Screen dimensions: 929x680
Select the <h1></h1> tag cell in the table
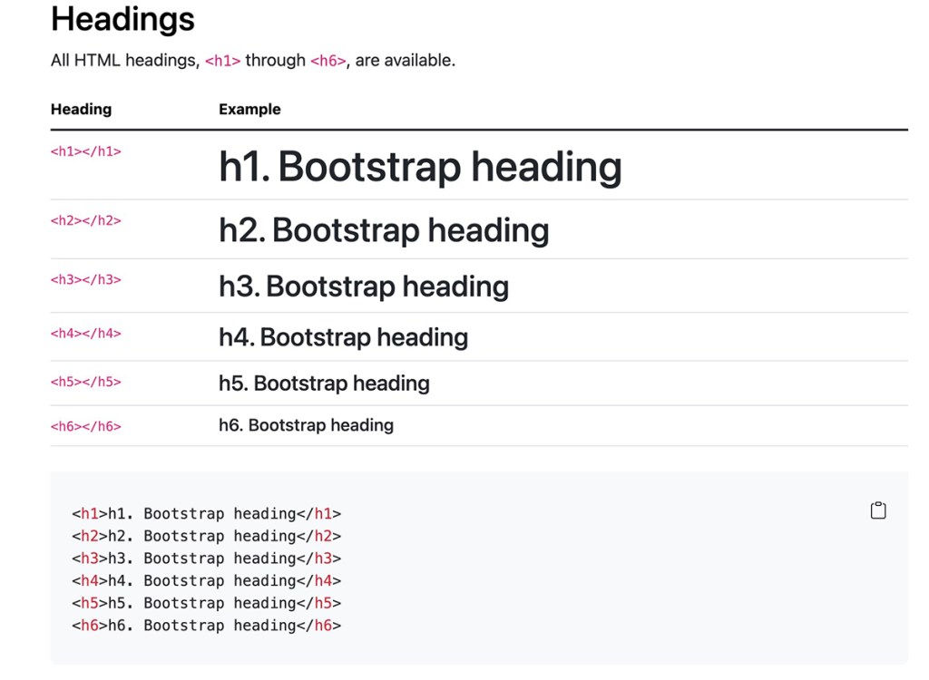85,151
